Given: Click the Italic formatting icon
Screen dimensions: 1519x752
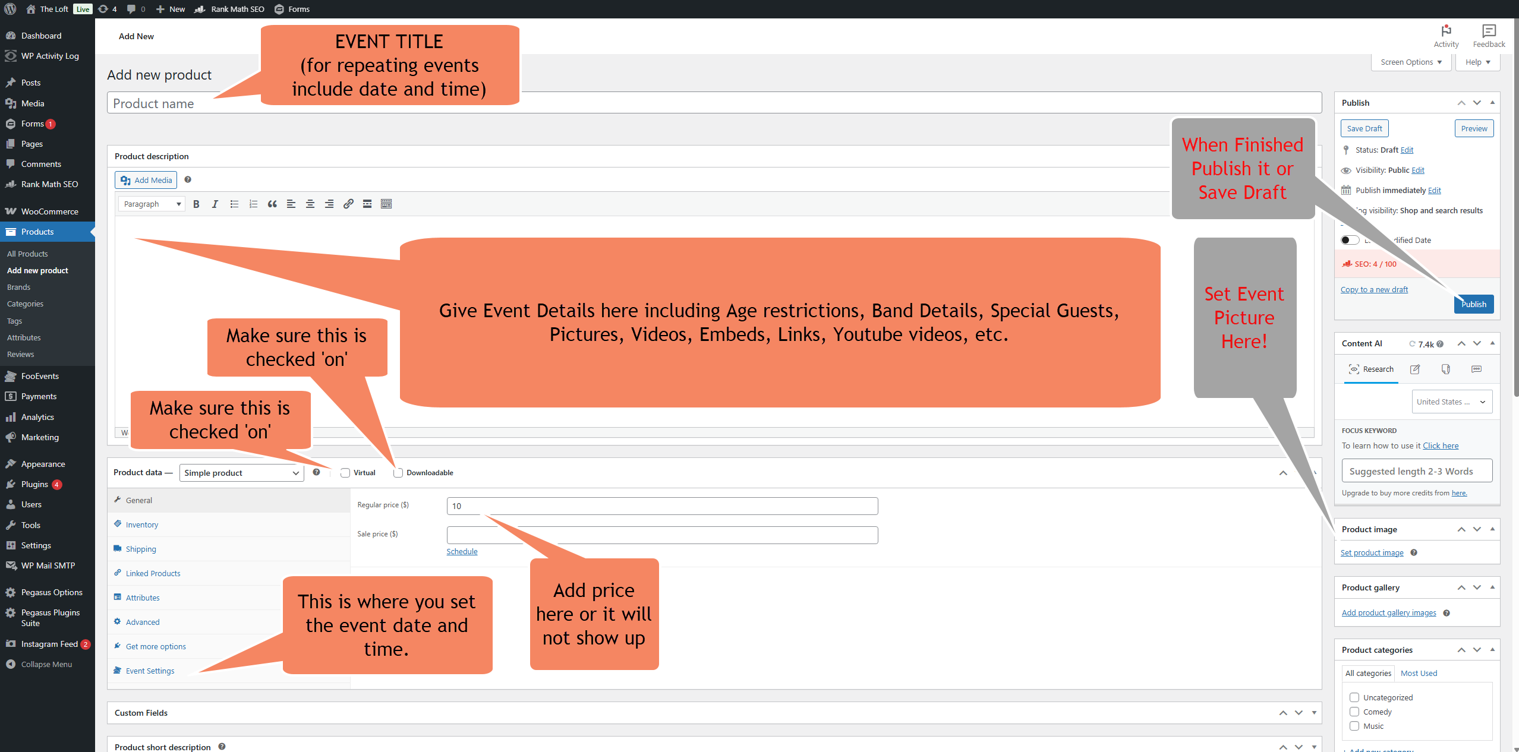Looking at the screenshot, I should 215,204.
